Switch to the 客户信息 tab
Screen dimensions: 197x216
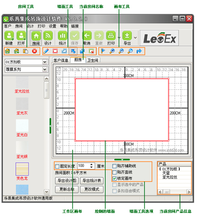click(61, 60)
